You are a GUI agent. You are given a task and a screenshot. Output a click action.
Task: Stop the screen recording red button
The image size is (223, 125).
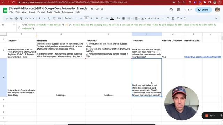point(207,116)
